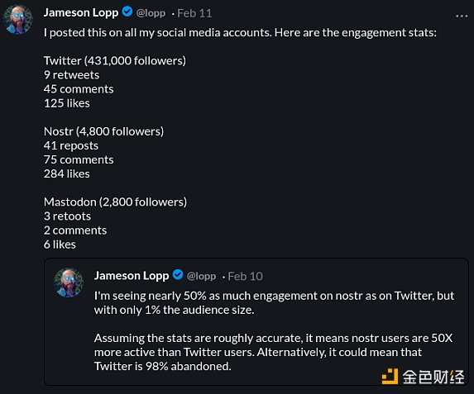Image resolution: width=474 pixels, height=394 pixels.
Task: Open Jameson Lopp's profile from the top name
Action: tap(81, 12)
